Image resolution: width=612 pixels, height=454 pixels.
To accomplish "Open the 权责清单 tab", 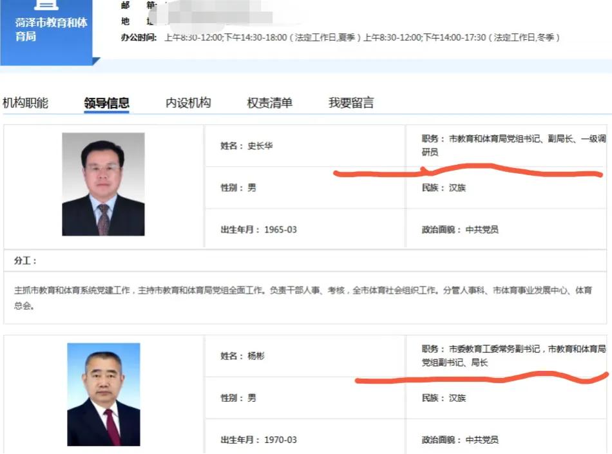I will [x=270, y=103].
